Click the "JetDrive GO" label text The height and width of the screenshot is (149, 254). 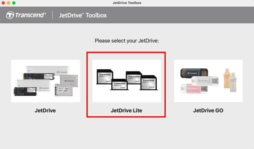tap(208, 110)
